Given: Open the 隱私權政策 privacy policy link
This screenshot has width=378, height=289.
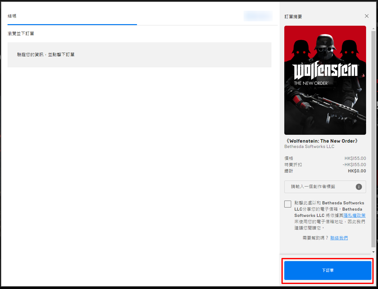Looking at the screenshot, I should coord(354,215).
